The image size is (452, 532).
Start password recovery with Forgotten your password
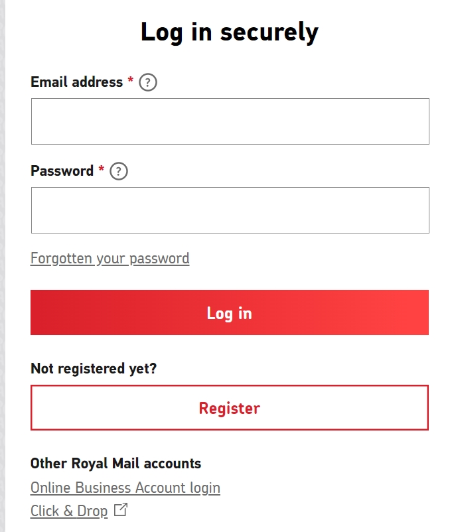(110, 258)
